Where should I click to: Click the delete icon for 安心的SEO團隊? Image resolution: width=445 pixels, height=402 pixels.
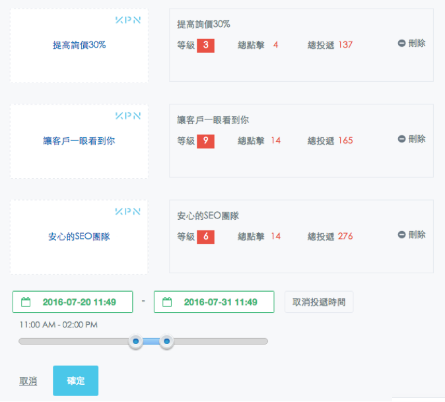pyautogui.click(x=401, y=235)
